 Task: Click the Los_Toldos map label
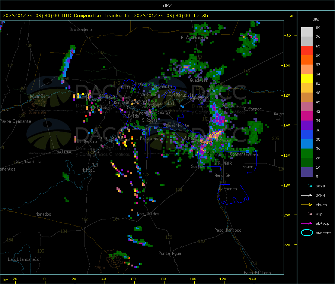click(x=148, y=214)
